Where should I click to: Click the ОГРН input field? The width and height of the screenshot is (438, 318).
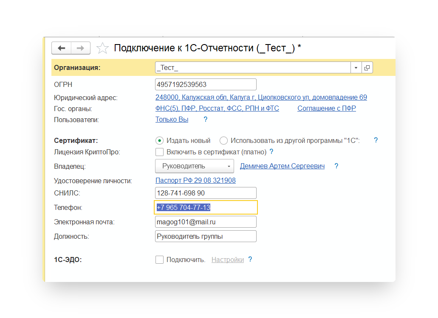(x=206, y=84)
